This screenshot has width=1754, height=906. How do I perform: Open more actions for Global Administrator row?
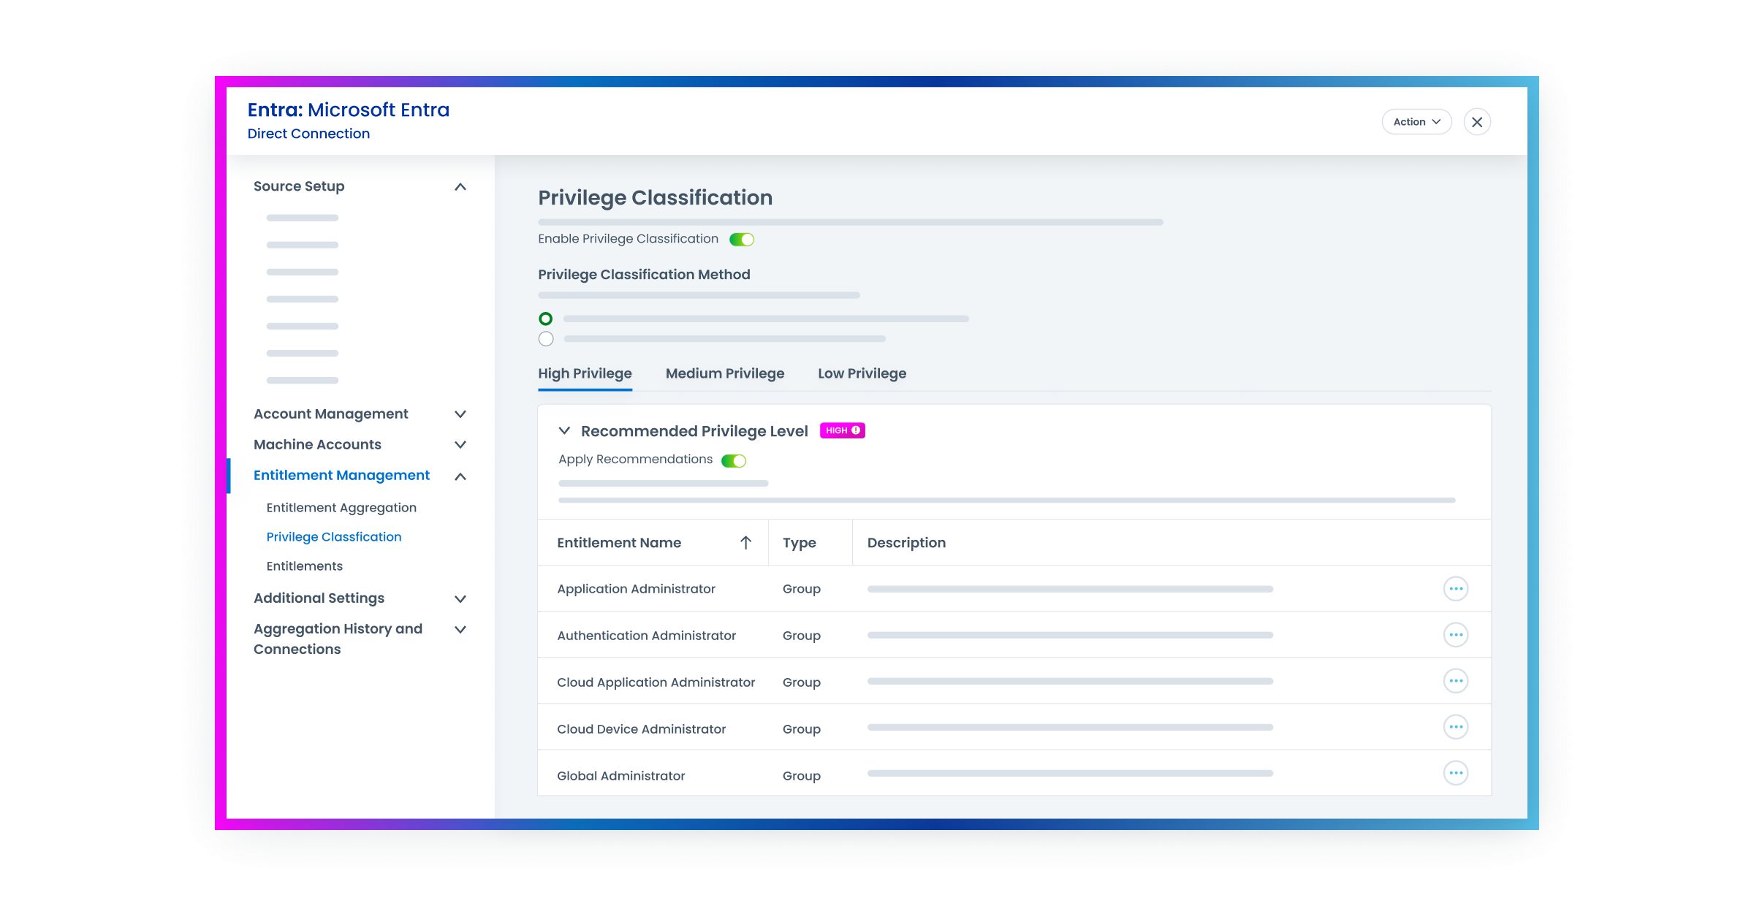[1455, 773]
